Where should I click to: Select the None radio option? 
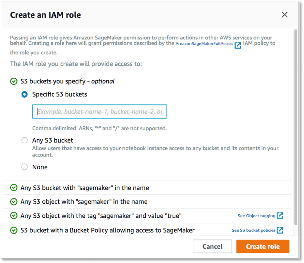25,167
